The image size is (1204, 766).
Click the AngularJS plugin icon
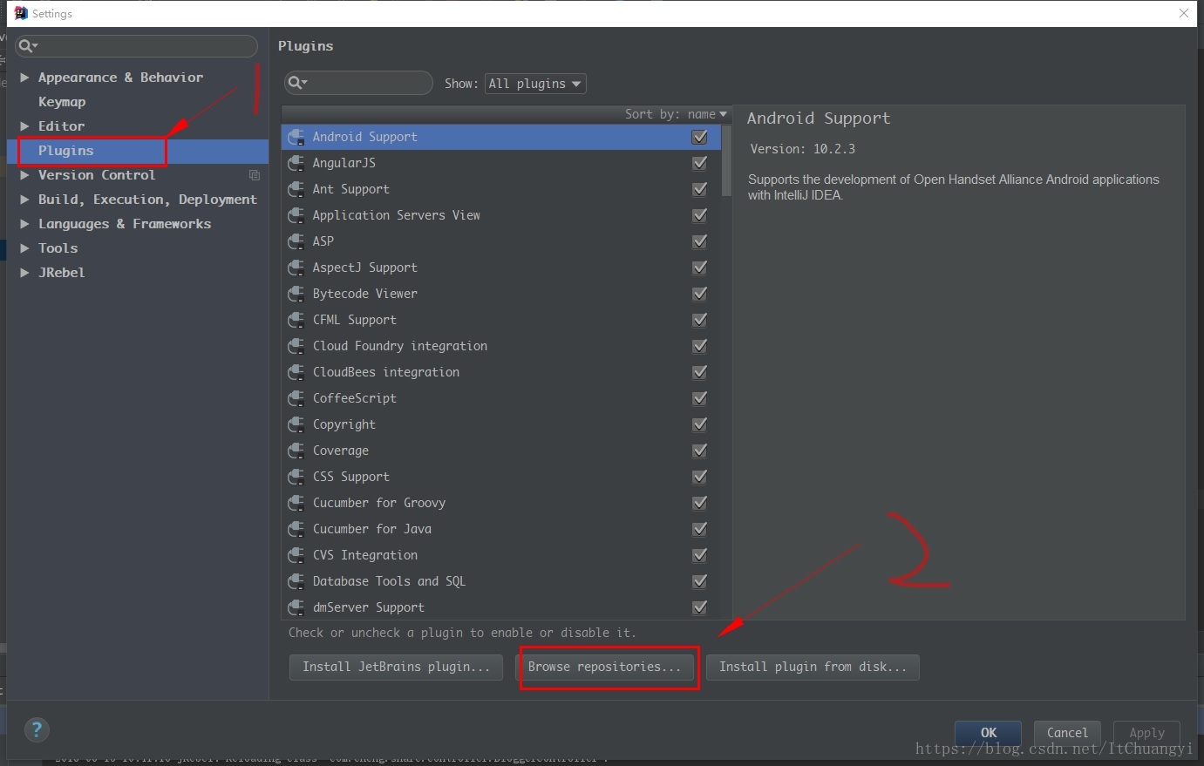pos(296,163)
